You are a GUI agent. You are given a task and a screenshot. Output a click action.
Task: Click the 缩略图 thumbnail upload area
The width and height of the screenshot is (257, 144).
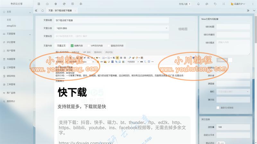[x=183, y=29]
